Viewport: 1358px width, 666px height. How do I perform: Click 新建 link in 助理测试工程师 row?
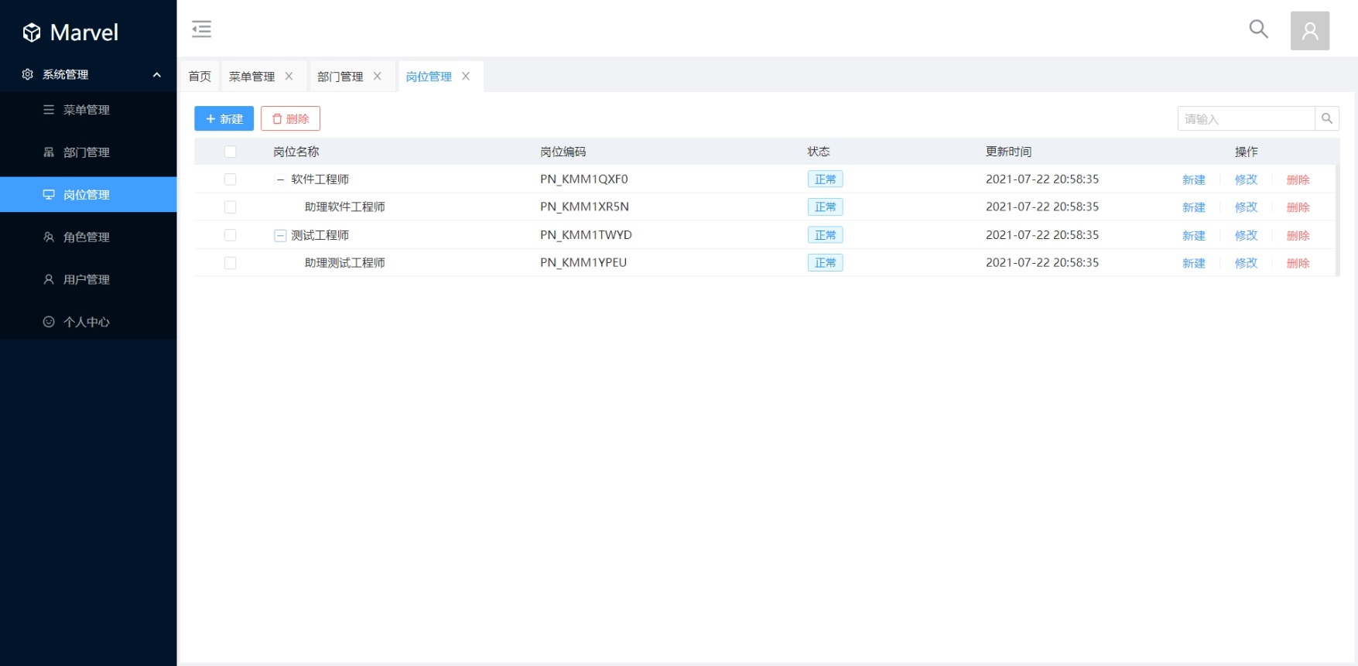[x=1194, y=263]
